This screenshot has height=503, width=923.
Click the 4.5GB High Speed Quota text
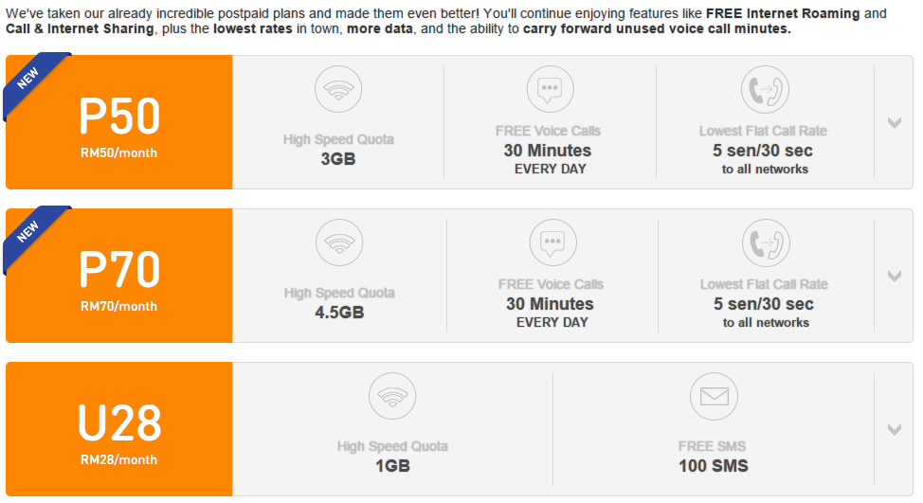pyautogui.click(x=339, y=313)
